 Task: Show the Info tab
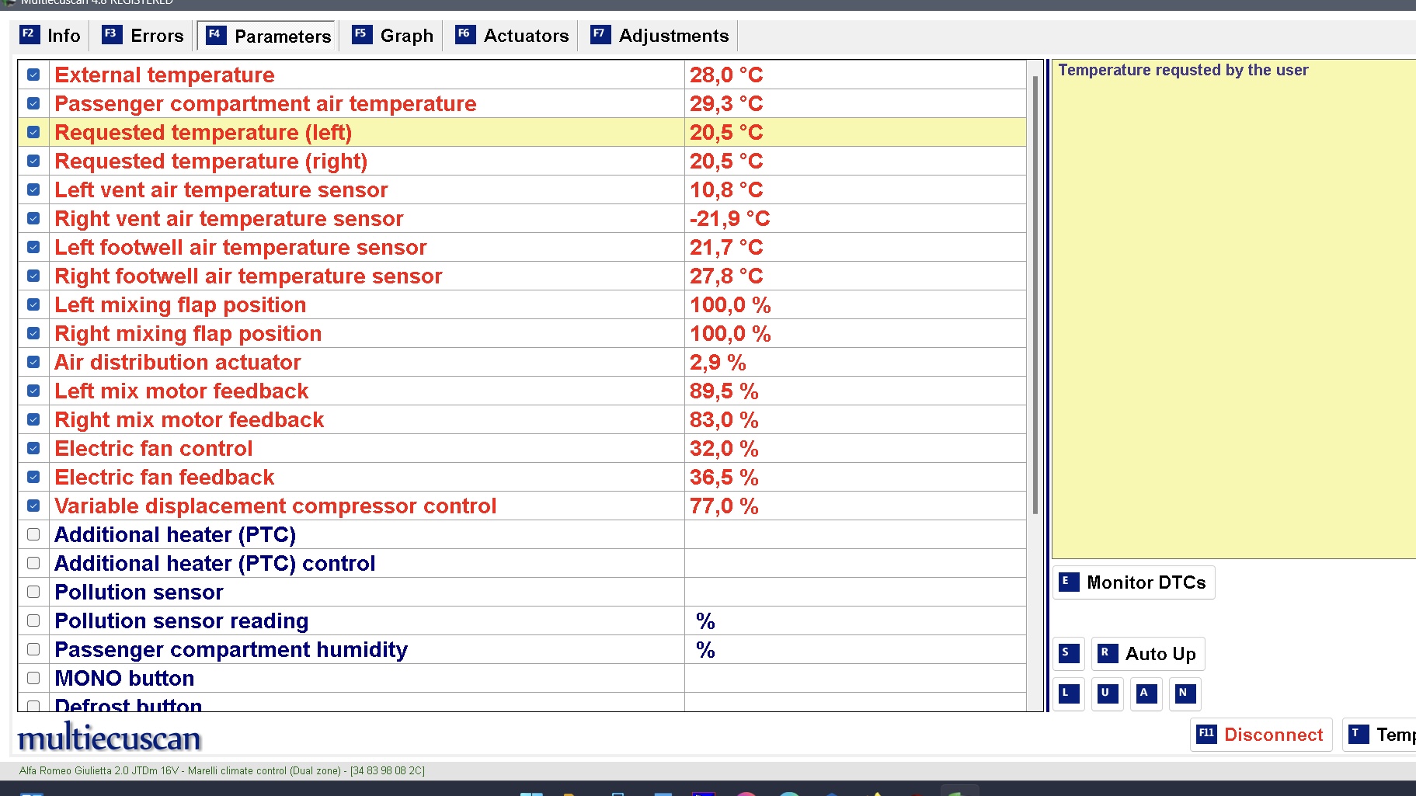[x=51, y=36]
